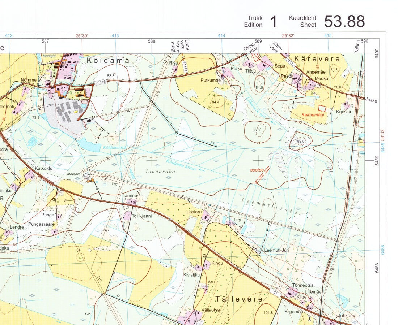Select the large Kõidama village name
This screenshot has height=325, width=398.
[x=108, y=61]
